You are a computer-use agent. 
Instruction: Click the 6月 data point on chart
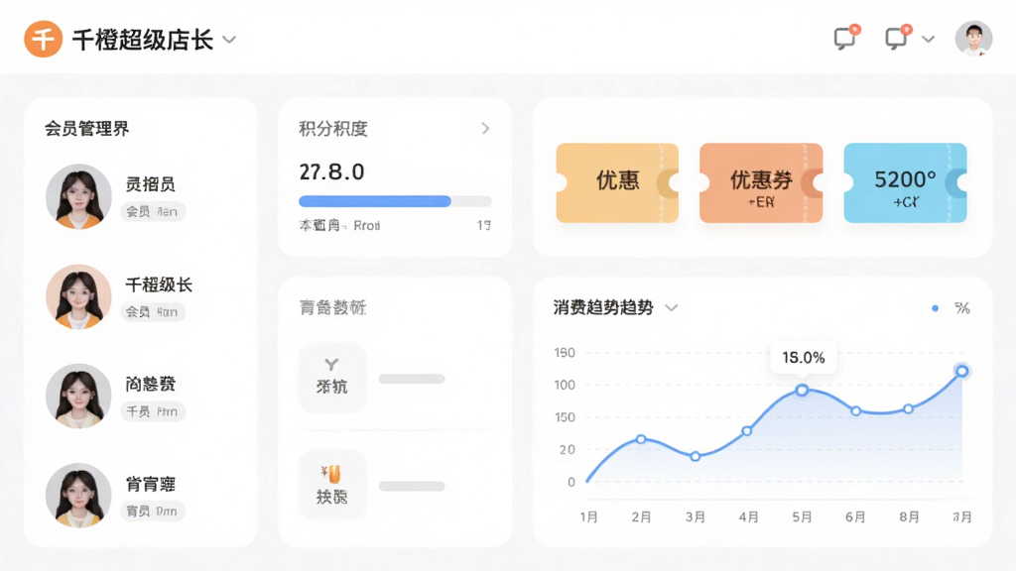(855, 411)
